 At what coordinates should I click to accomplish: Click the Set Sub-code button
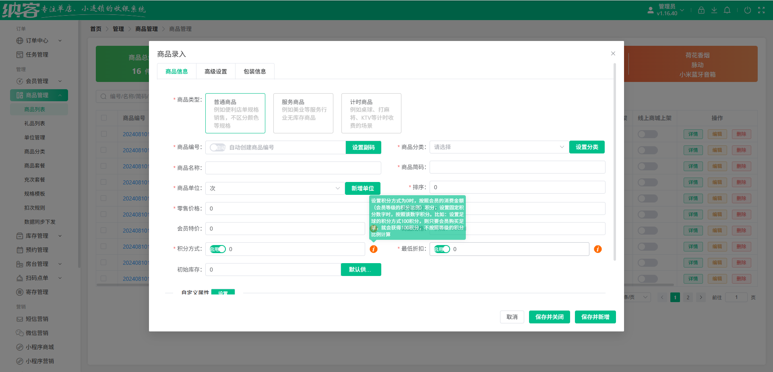click(364, 147)
